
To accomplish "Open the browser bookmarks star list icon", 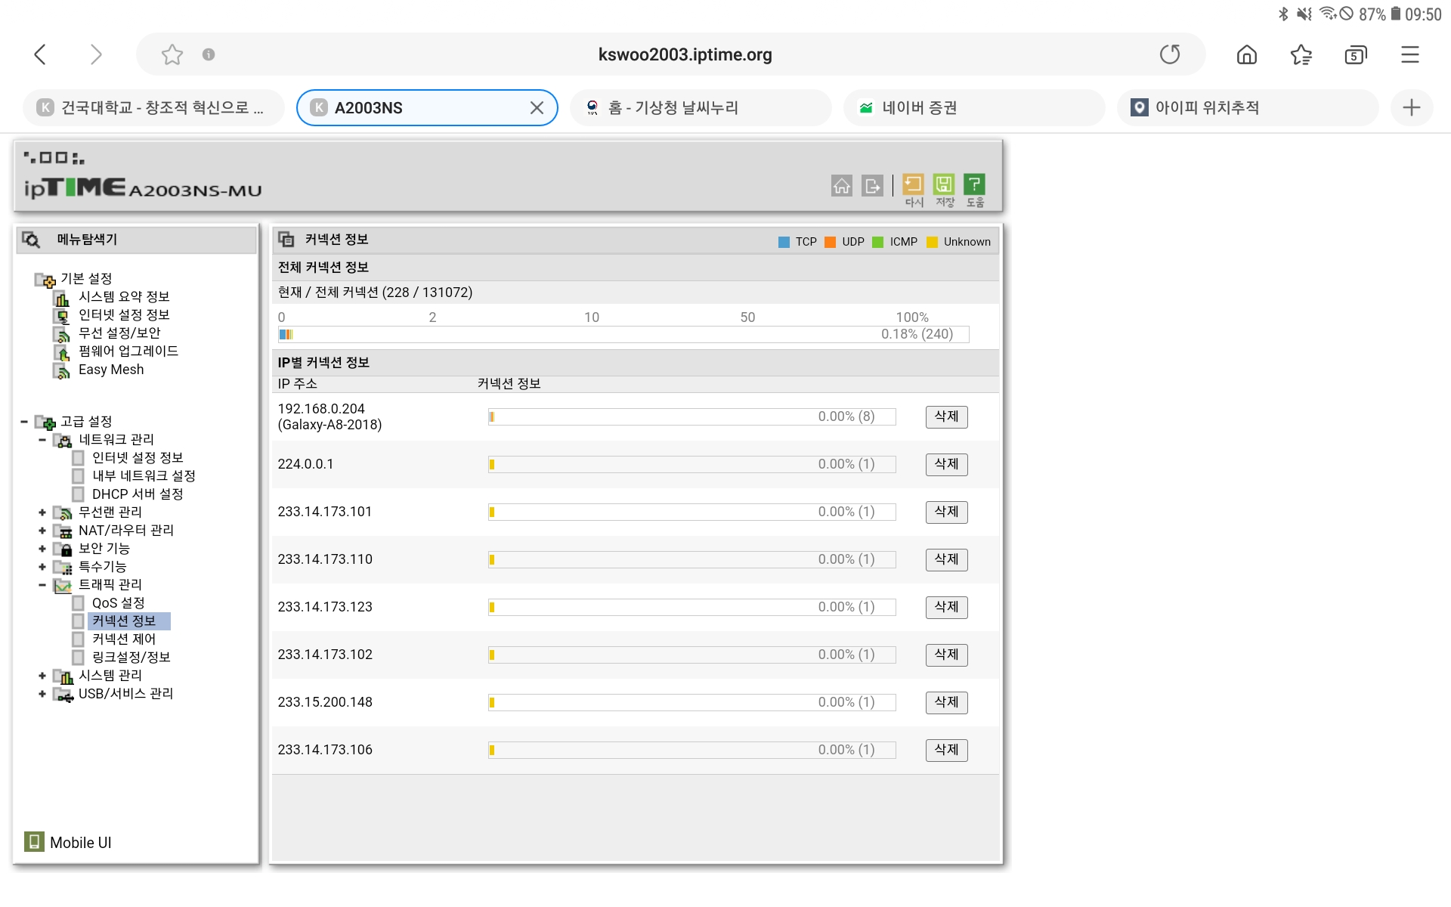I will click(x=1301, y=54).
